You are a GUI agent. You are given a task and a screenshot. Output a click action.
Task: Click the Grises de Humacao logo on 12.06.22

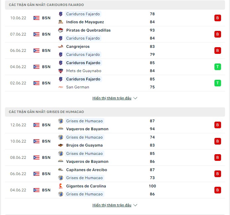[x=61, y=121]
